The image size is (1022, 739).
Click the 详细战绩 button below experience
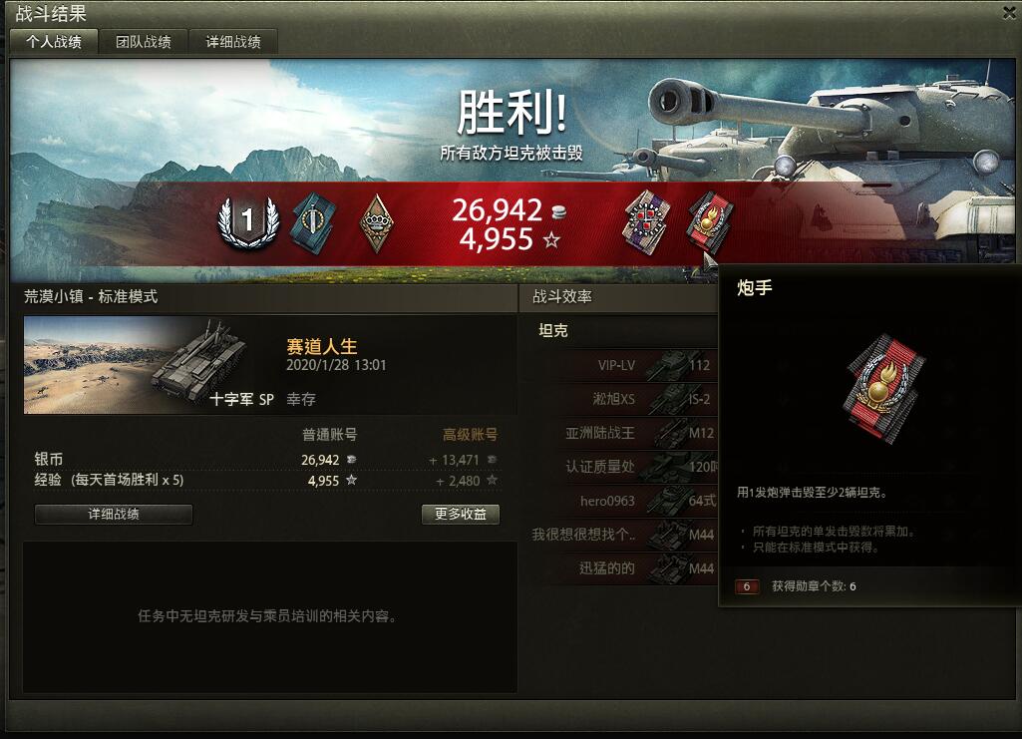114,514
